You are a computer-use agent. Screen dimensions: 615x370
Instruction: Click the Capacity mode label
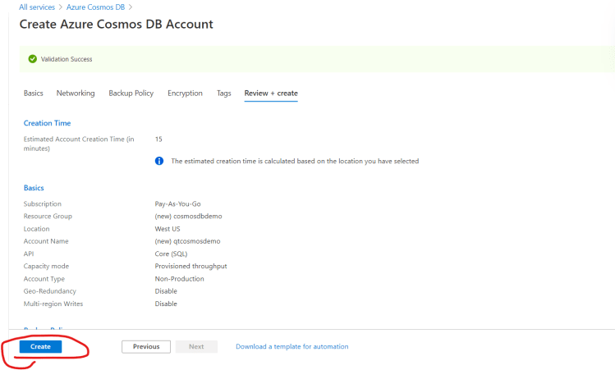coord(46,266)
